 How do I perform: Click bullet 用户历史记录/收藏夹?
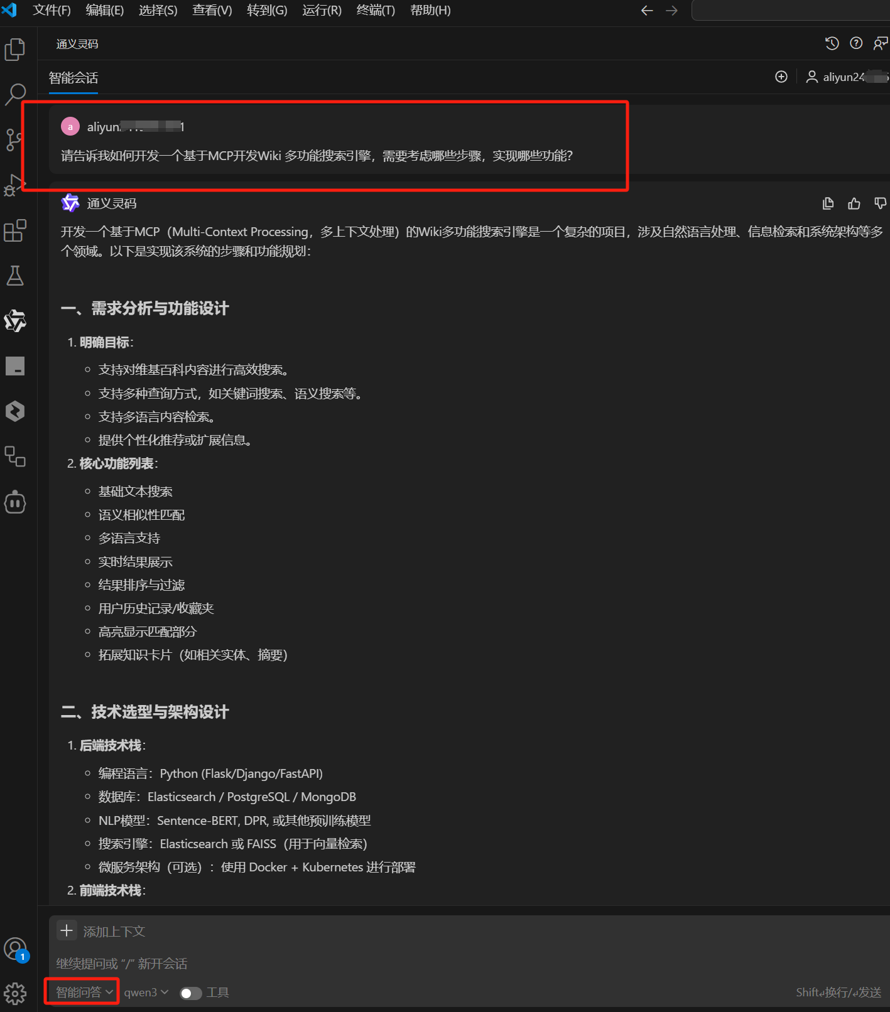click(x=156, y=608)
